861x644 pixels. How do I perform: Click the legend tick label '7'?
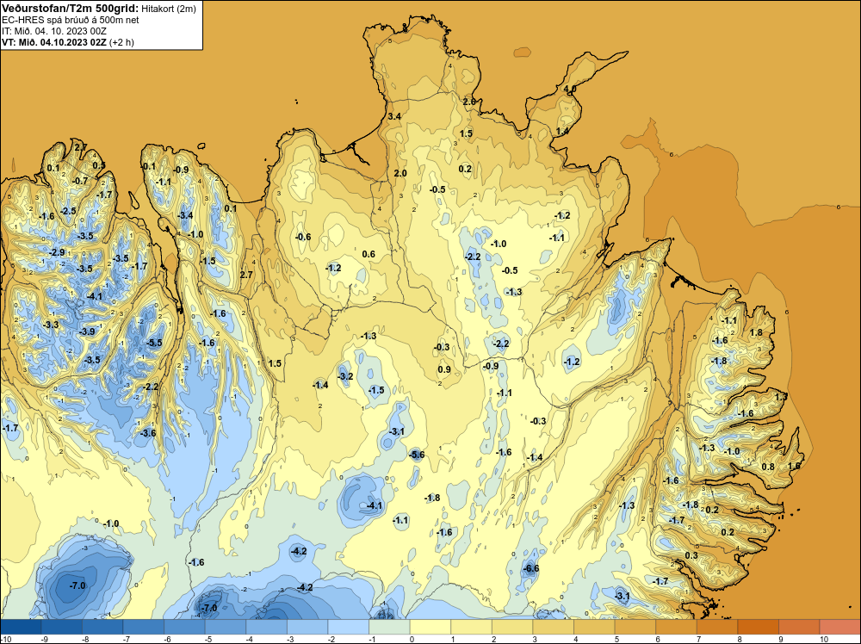[x=700, y=639]
